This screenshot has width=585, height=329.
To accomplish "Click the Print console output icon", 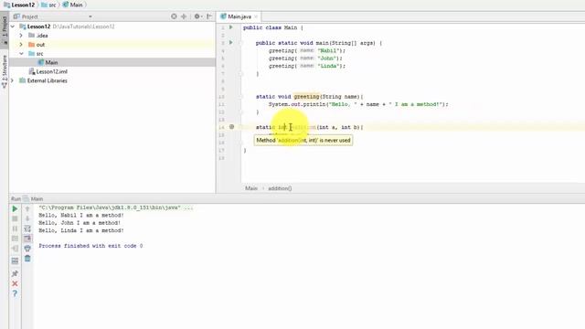I will coord(27,249).
